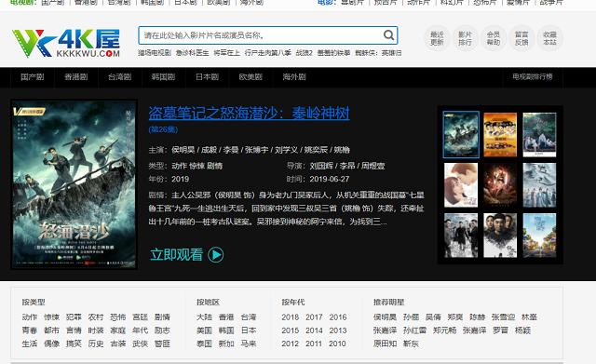Filter by genre 搞笑

pyautogui.click(x=74, y=344)
